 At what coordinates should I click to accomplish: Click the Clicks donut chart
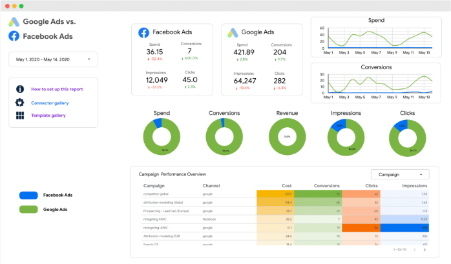407,138
